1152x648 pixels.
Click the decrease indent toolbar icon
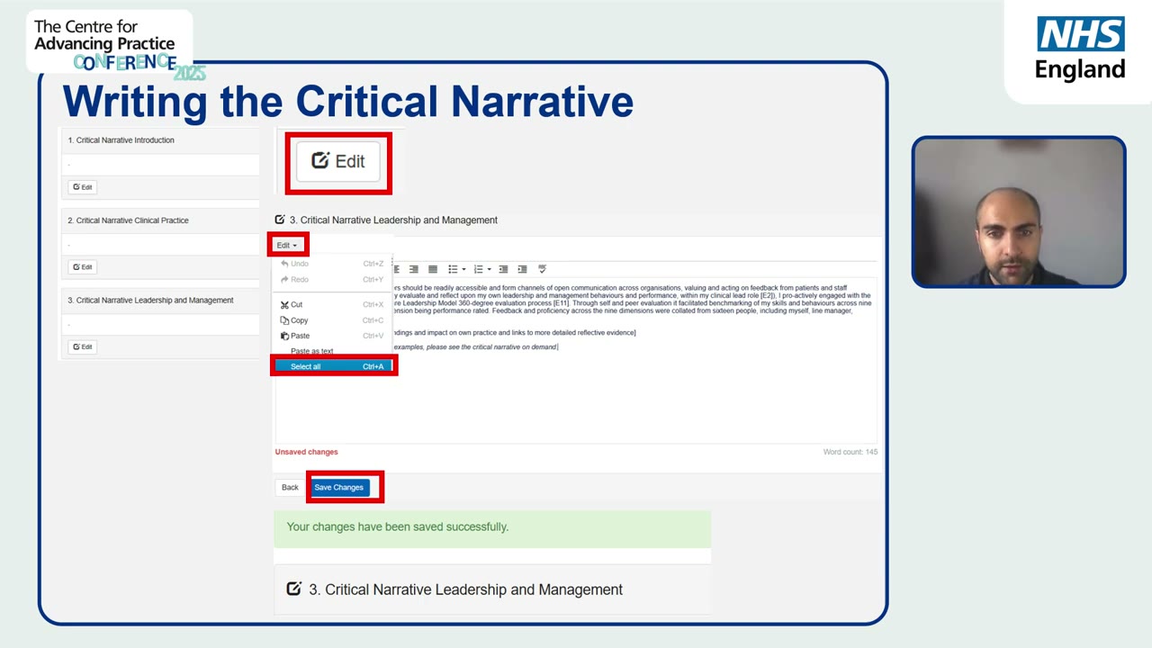(503, 269)
